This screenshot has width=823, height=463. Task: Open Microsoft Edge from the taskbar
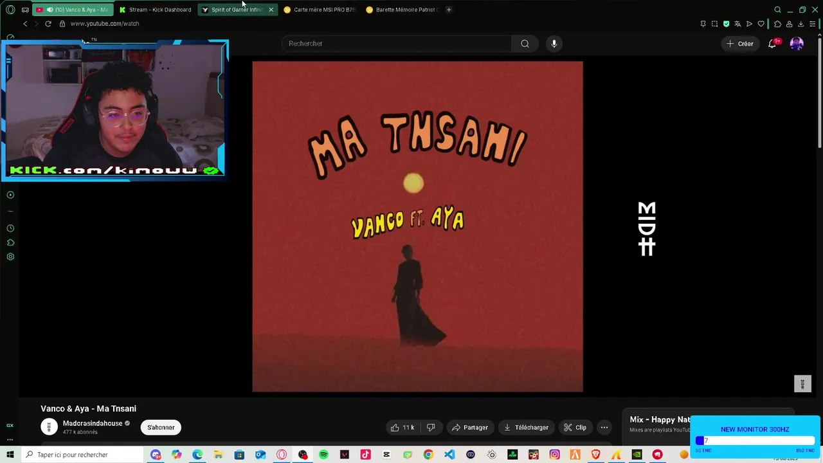[197, 455]
